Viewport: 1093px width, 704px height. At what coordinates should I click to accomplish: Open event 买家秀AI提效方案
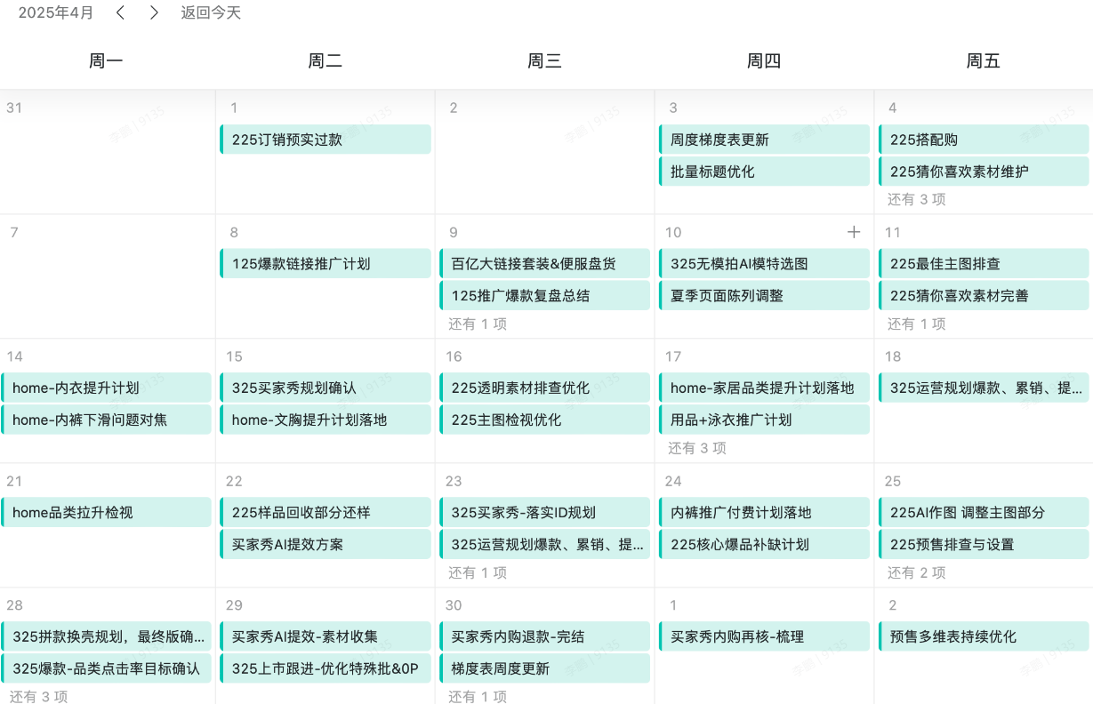point(325,545)
